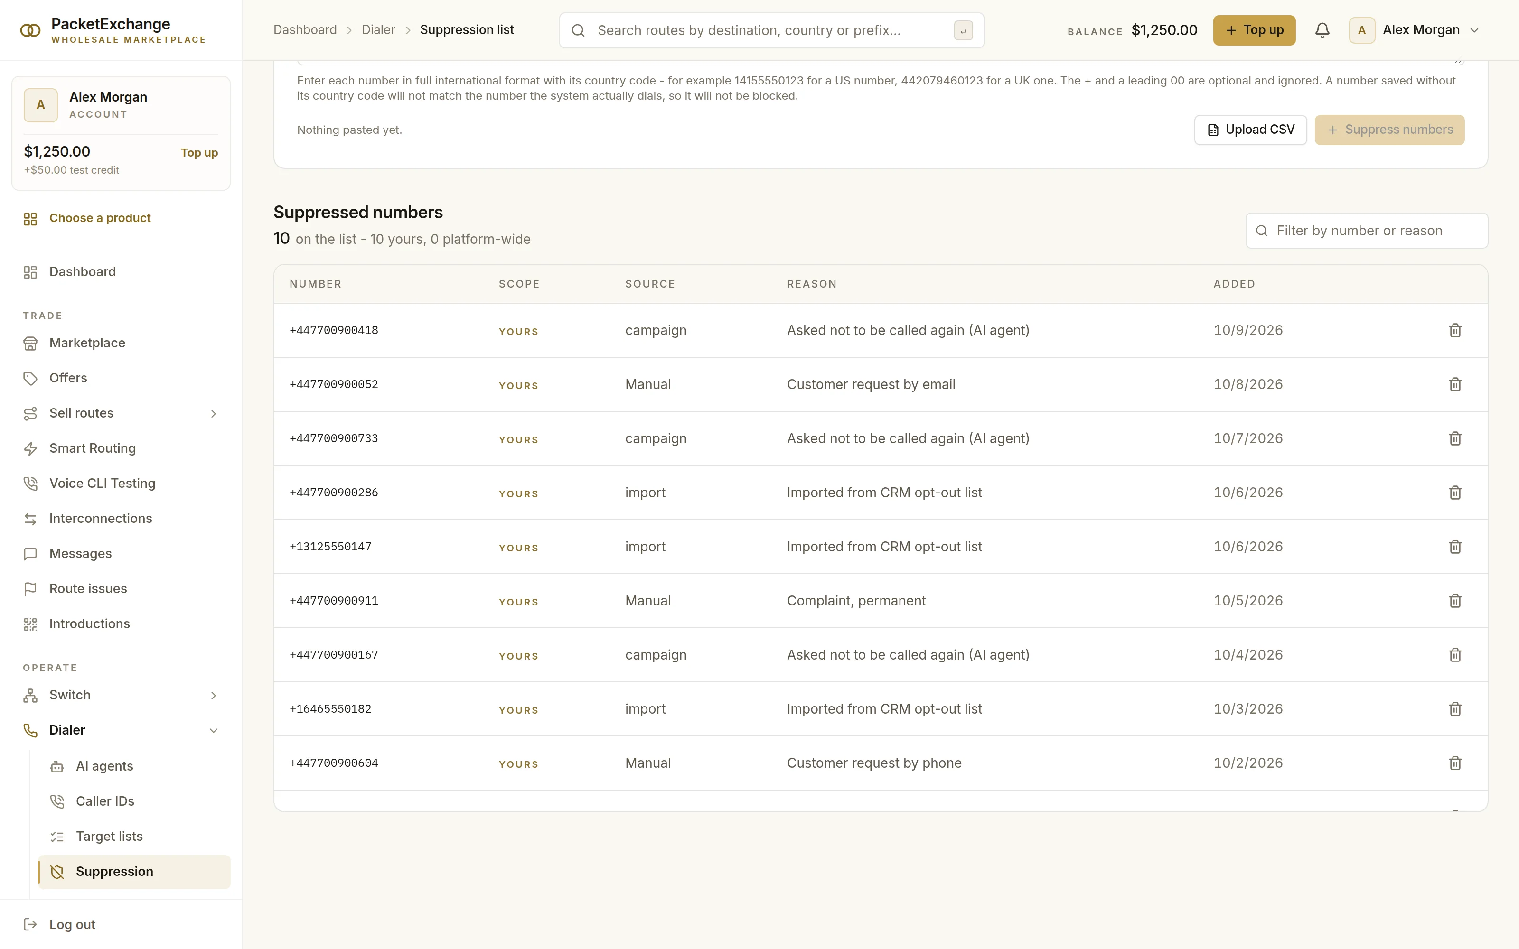Open Marketplace from sidebar
Viewport: 1519px width, 949px height.
tap(121, 343)
